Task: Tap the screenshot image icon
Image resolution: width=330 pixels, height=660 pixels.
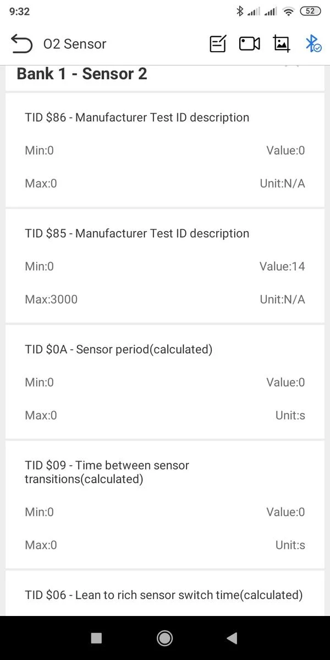Action: [282, 44]
